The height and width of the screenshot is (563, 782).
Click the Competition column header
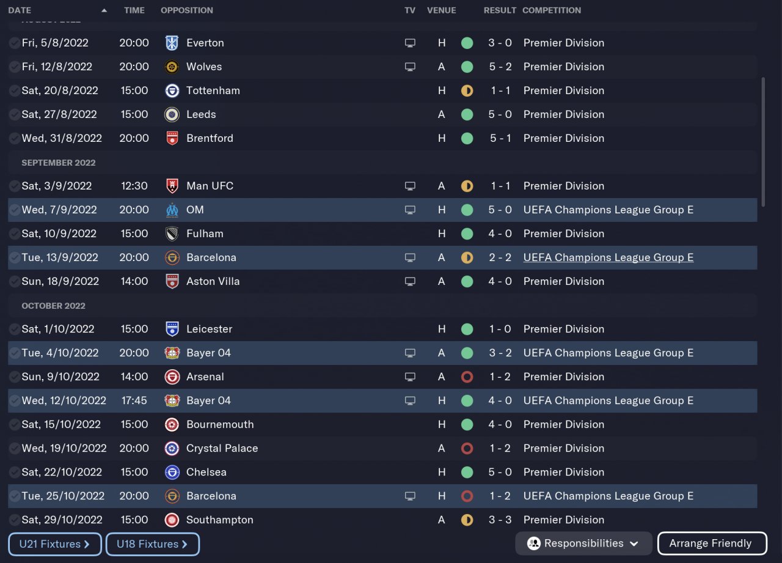[552, 10]
